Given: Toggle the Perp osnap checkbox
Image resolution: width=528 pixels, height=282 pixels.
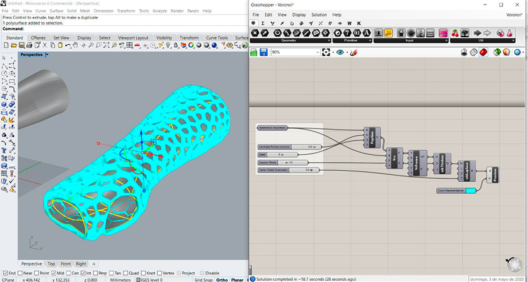Looking at the screenshot, I should (x=95, y=273).
